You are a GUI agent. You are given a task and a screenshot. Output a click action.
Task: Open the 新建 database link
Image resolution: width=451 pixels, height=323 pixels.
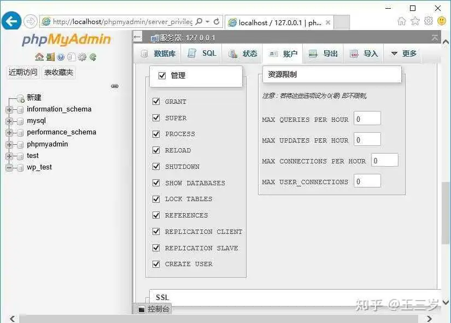pyautogui.click(x=34, y=97)
